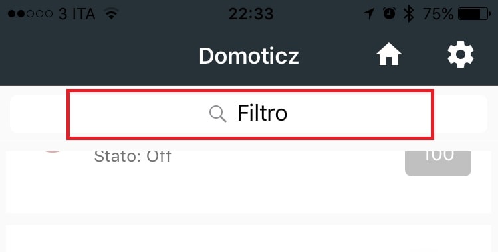The image size is (498, 252).
Task: Open the home dashboard icon
Action: 389,54
